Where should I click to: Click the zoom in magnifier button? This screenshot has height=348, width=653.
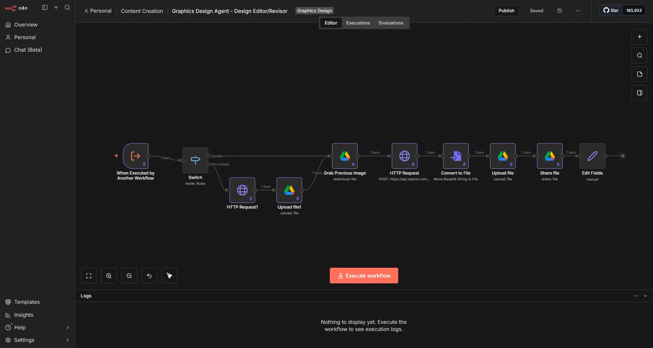click(x=109, y=276)
